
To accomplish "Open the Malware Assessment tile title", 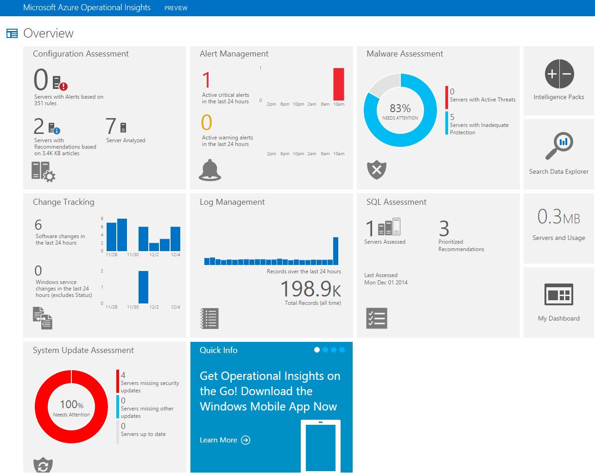I will tap(405, 54).
